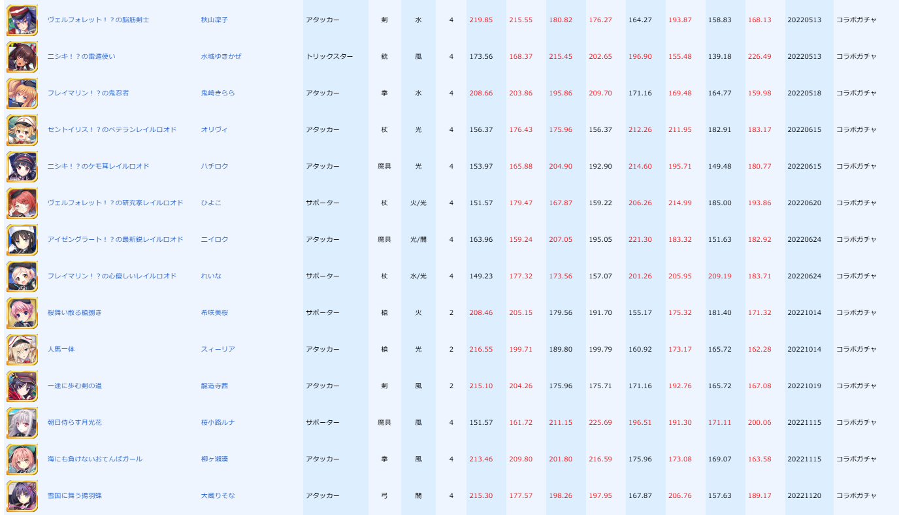Open the ハチロク portrait icon
Viewport: 899px width, 515px height.
coord(22,167)
